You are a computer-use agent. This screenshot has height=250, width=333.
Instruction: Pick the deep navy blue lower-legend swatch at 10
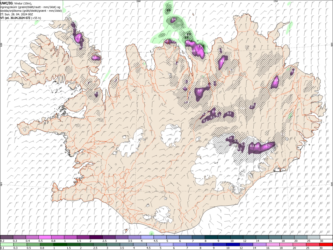[233, 244]
